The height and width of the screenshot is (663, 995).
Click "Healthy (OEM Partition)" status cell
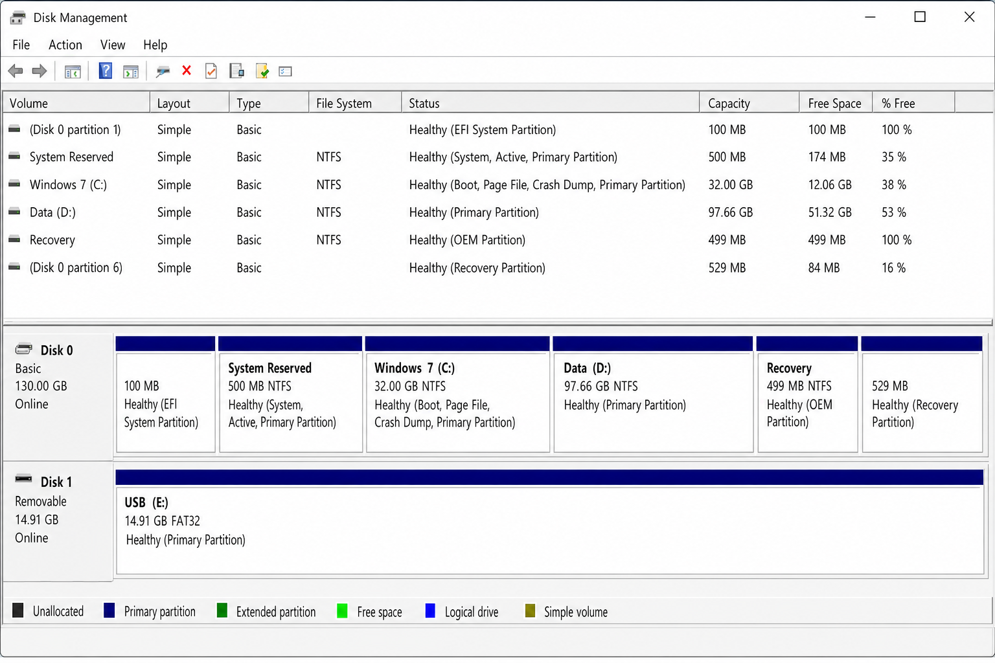coord(467,240)
